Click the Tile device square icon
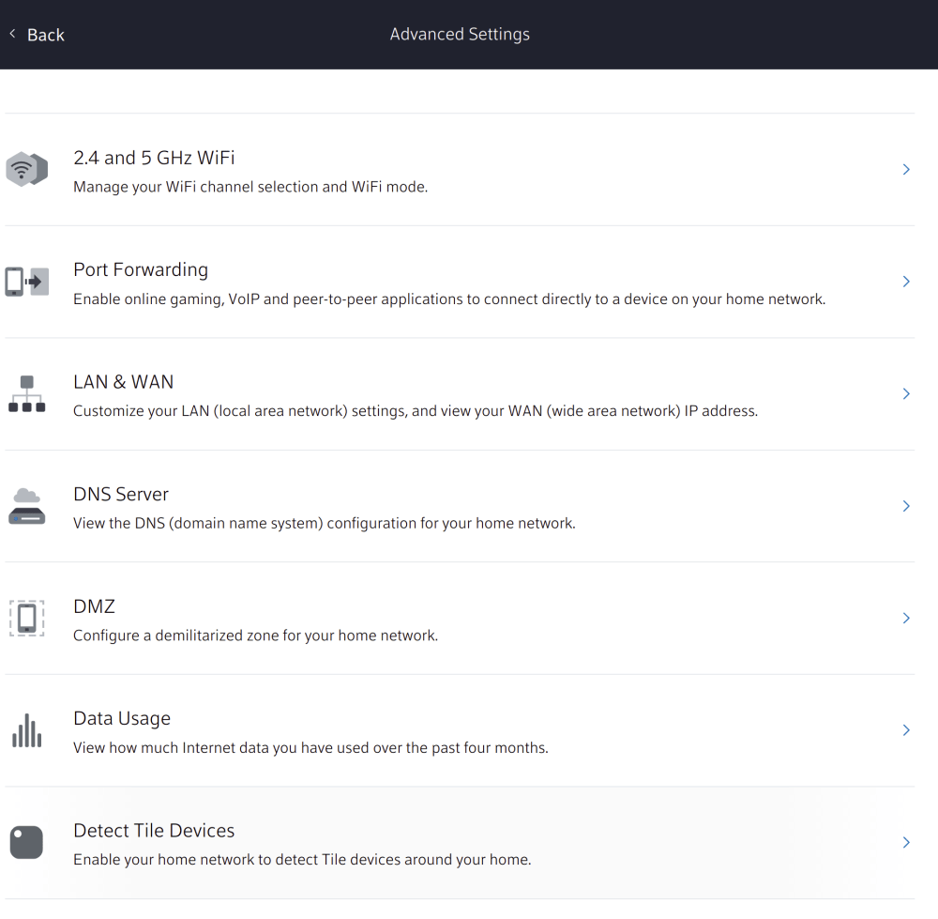Image resolution: width=938 pixels, height=919 pixels. pyautogui.click(x=26, y=843)
